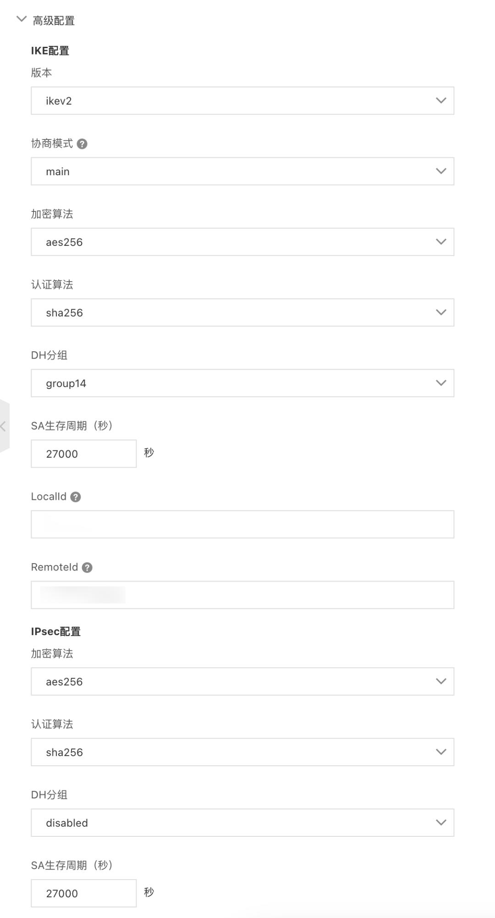This screenshot has height=918, width=495.
Task: Open the IPsec 认证算法 sha256 dropdown
Action: tap(242, 752)
